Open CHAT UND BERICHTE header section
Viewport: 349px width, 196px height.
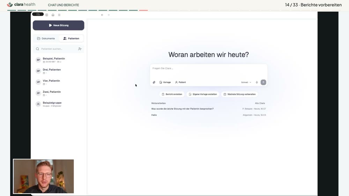click(64, 5)
